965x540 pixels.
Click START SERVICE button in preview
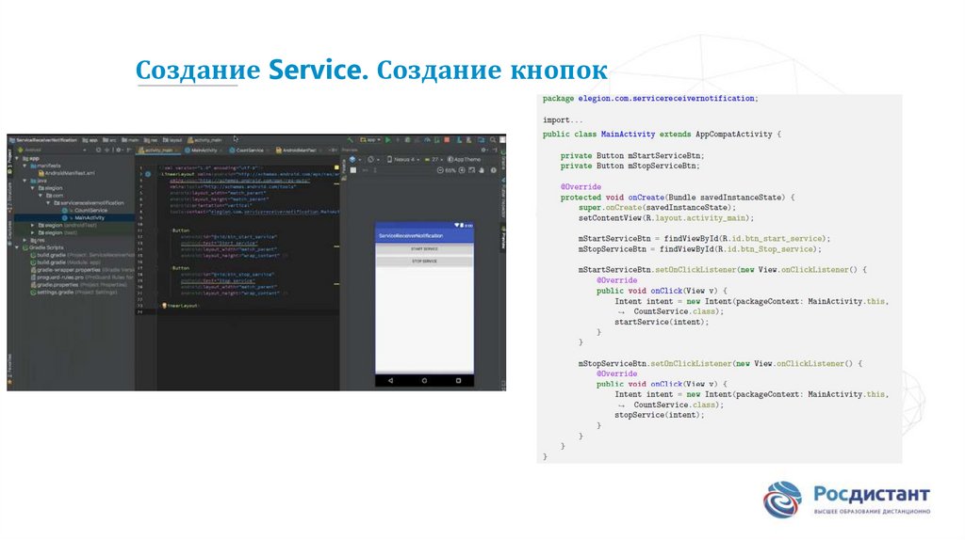point(424,248)
